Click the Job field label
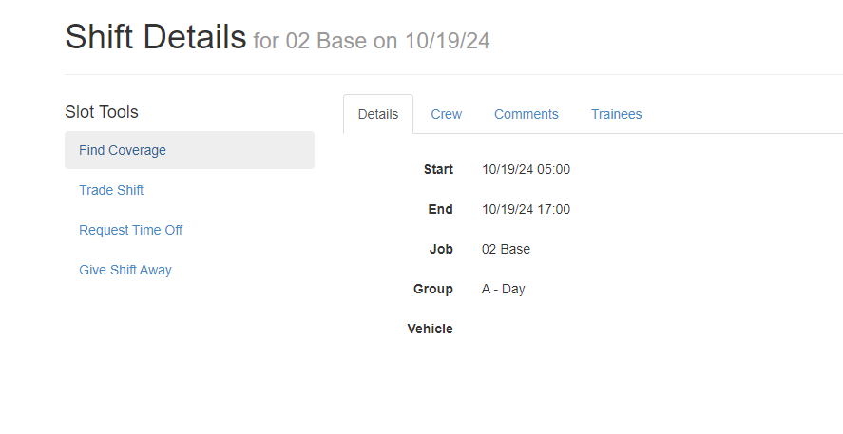 441,249
